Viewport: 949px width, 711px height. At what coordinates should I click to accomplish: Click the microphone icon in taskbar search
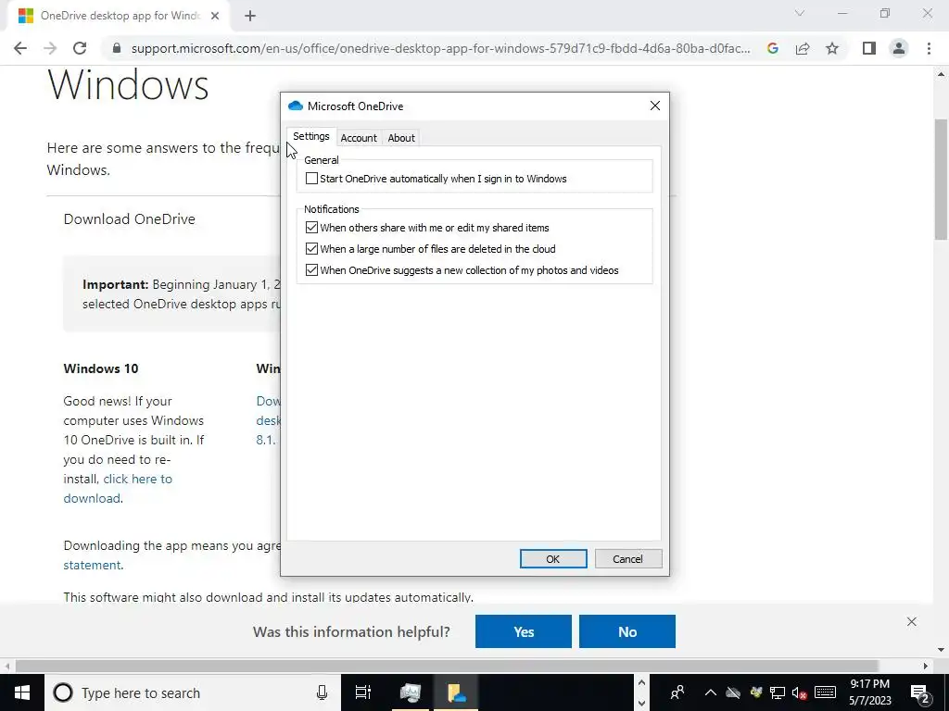[x=322, y=692]
